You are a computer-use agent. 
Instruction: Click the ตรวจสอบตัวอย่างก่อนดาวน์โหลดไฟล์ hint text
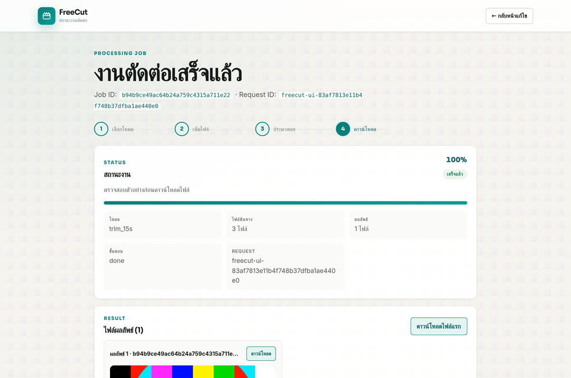[147, 189]
